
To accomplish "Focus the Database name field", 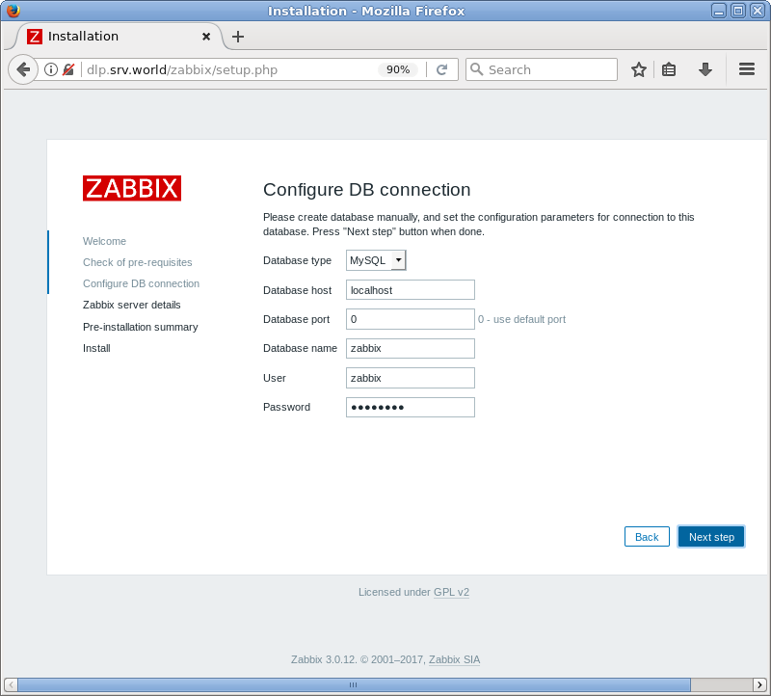I will point(411,348).
